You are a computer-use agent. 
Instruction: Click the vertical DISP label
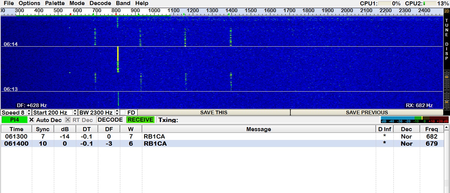pyautogui.click(x=446, y=51)
